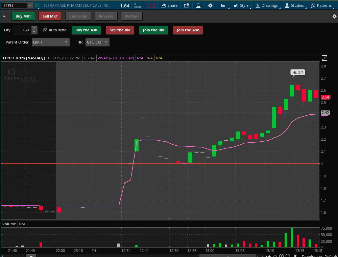The image size is (338, 257).
Task: Click the 2.42 crosshair price tag
Action: click(x=325, y=113)
